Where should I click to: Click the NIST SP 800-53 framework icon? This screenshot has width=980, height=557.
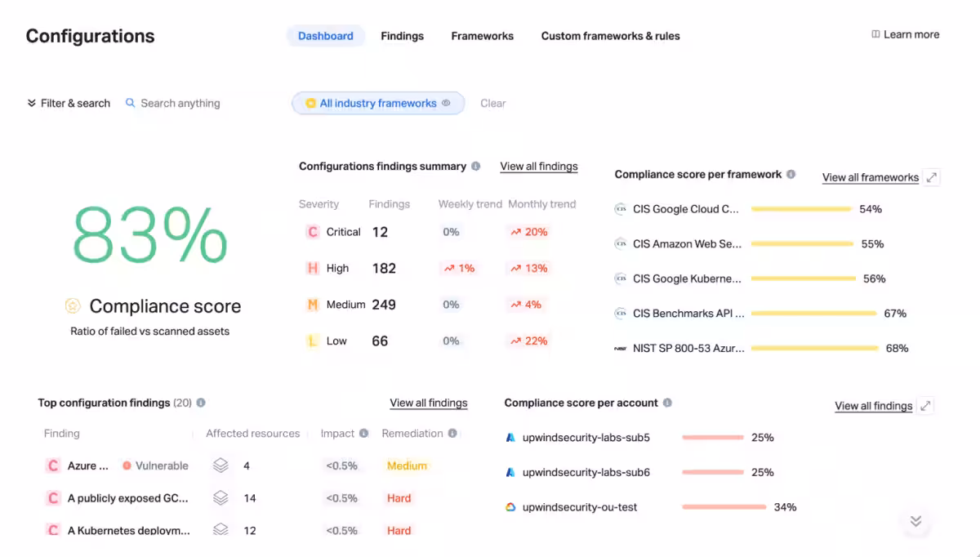point(620,348)
